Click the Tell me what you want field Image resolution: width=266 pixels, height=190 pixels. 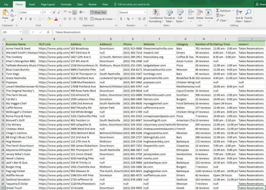pos(132,4)
